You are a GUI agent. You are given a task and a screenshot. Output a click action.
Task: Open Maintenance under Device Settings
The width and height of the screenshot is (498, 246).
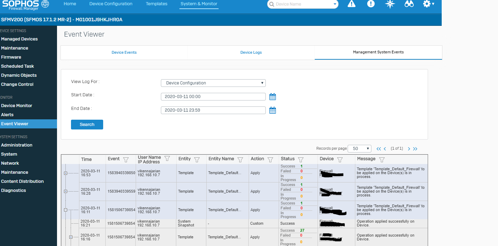pyautogui.click(x=15, y=48)
